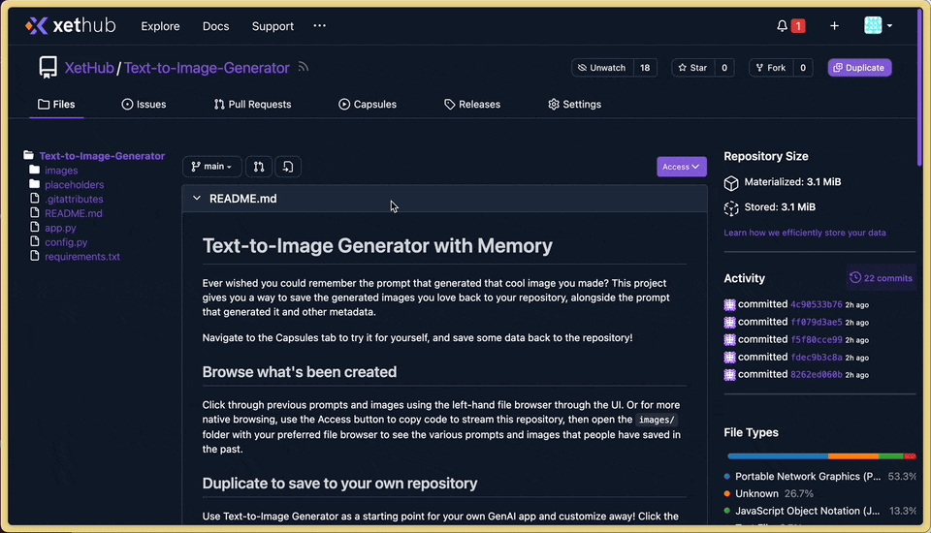This screenshot has height=533, width=931.
Task: Select the Text-to-Image-Generator root folder
Action: [x=102, y=155]
